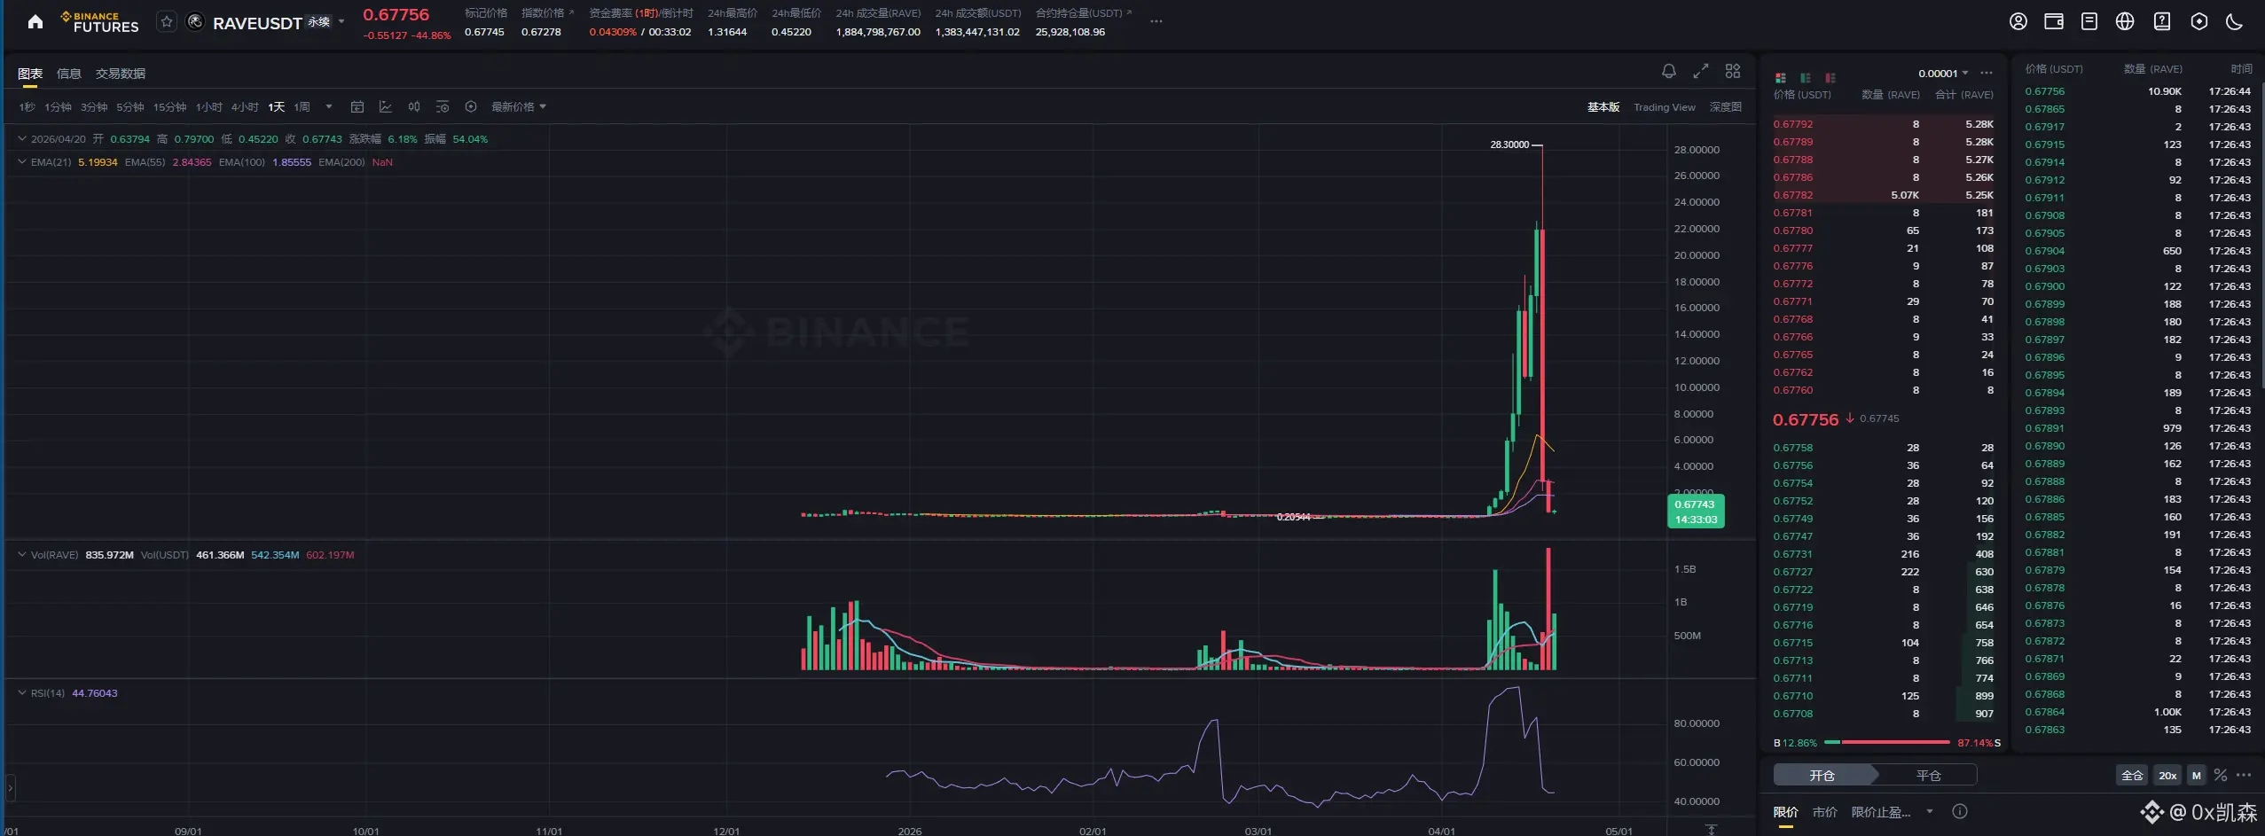The height and width of the screenshot is (836, 2265).
Task: Open the hexagon settings icon
Action: point(2199,21)
